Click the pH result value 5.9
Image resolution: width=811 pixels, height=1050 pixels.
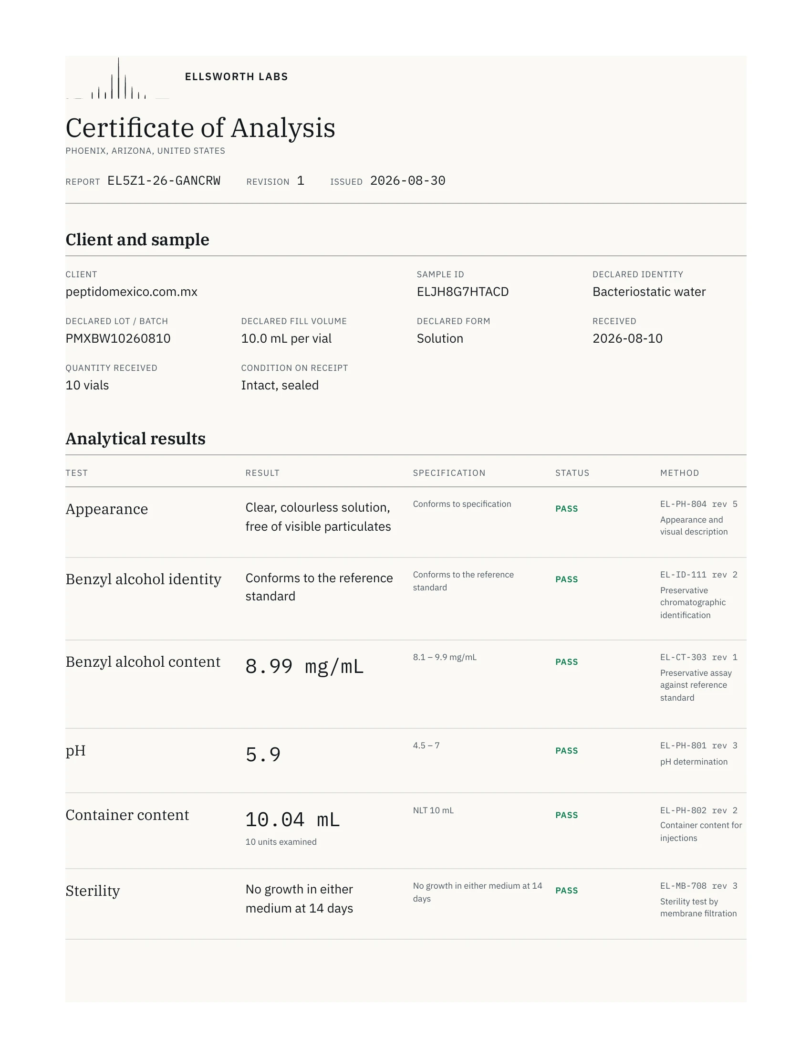pyautogui.click(x=263, y=755)
